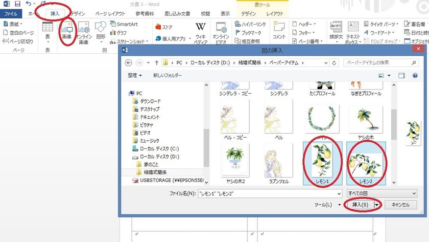The height and width of the screenshot is (242, 429).
Task: Insert a table with 表 icon
Action: tap(47, 32)
